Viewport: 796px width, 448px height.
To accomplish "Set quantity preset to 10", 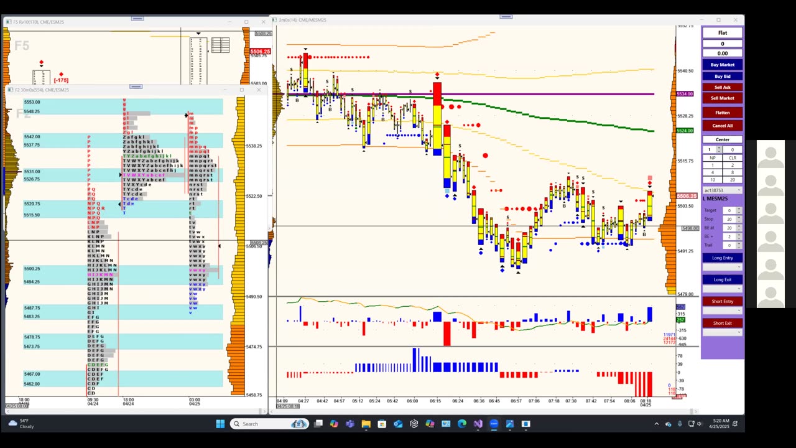I will coord(713,180).
